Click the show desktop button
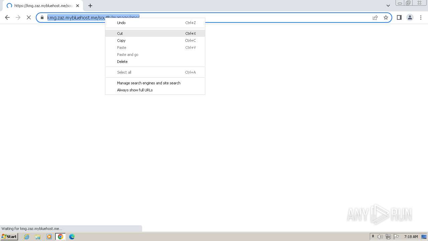Viewport: 428px width, 241px height. 424,237
